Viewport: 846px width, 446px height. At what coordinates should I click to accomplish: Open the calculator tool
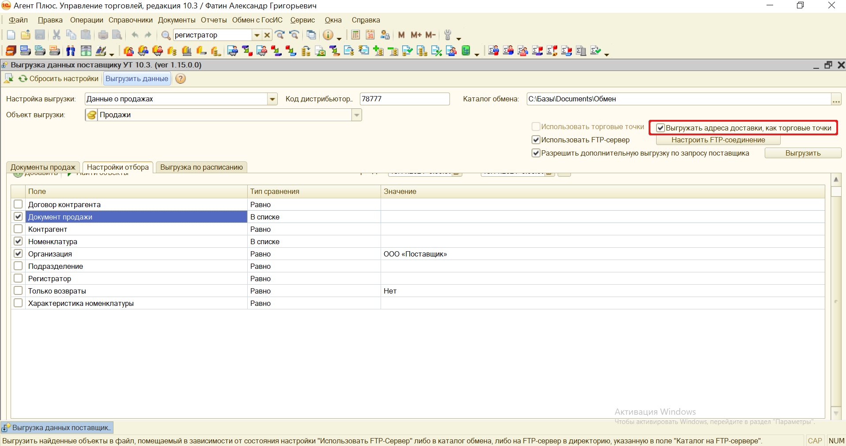coord(355,35)
